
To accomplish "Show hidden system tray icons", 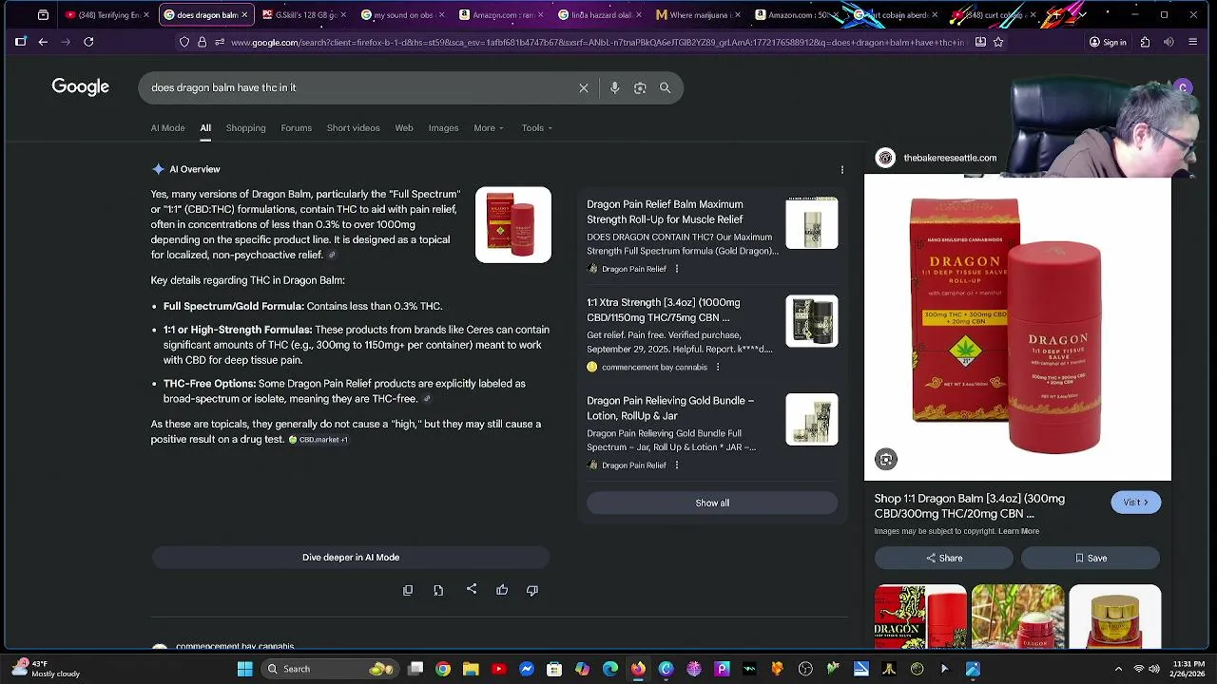I will point(1118,669).
